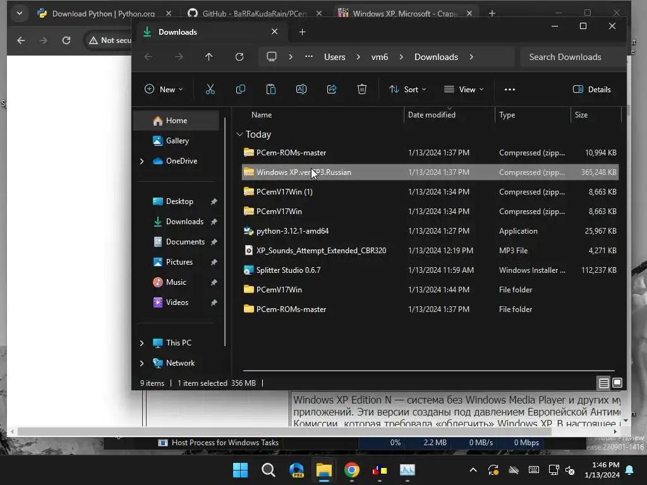The width and height of the screenshot is (647, 485).
Task: Click the Share icon in toolbar
Action: click(x=332, y=89)
